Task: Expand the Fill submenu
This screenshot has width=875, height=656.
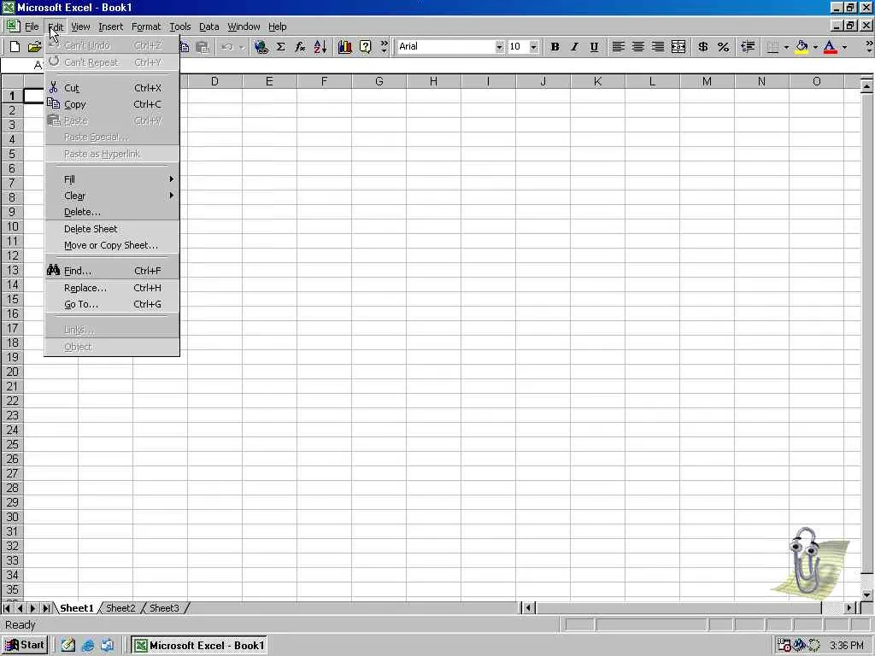Action: coord(112,179)
